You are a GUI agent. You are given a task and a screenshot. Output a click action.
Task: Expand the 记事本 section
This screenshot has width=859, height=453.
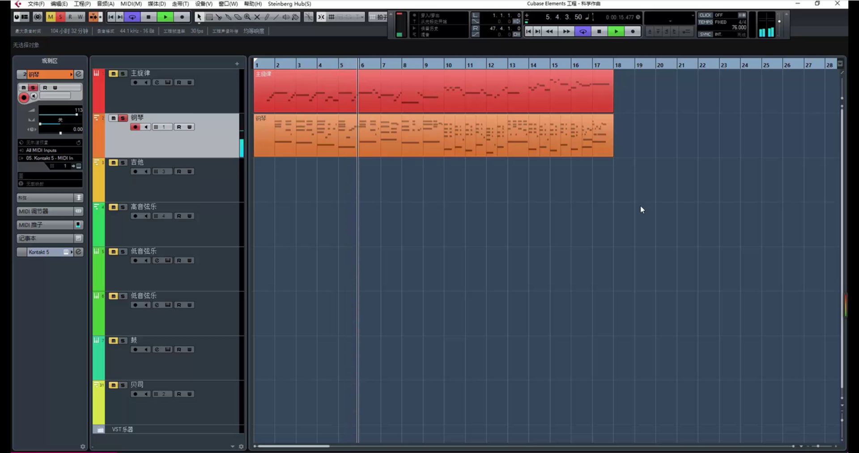(x=50, y=238)
